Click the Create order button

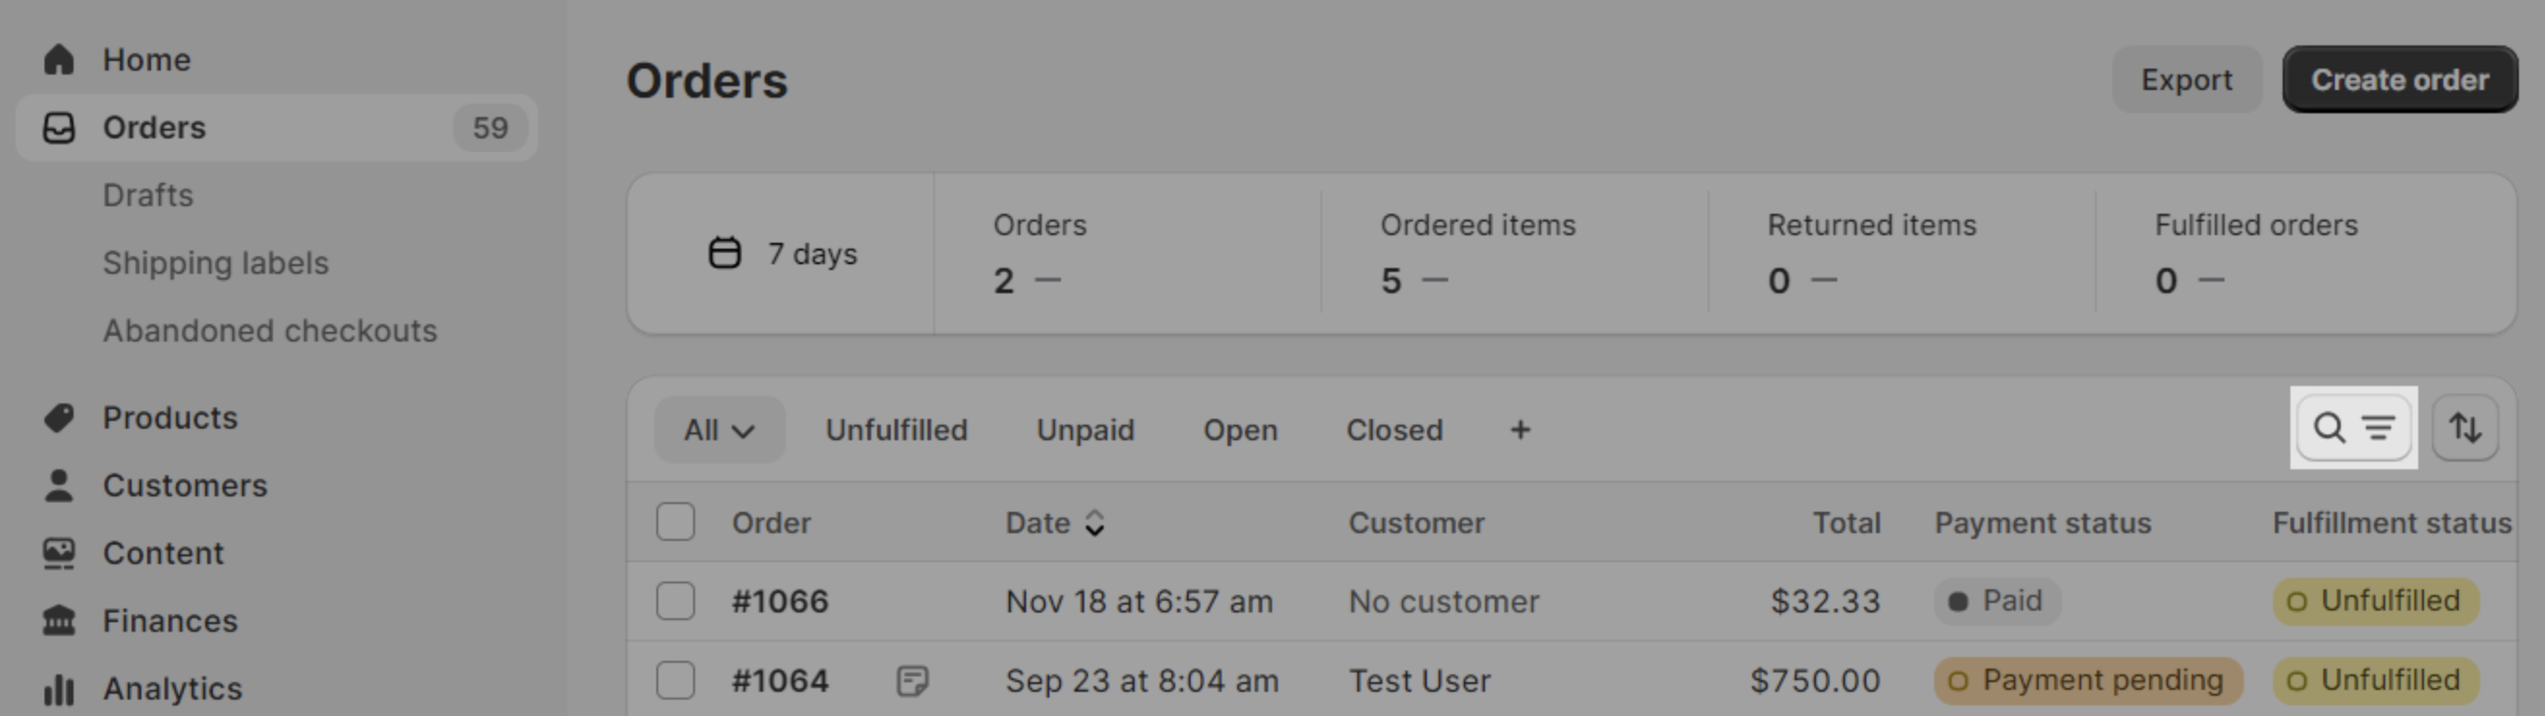point(2399,79)
